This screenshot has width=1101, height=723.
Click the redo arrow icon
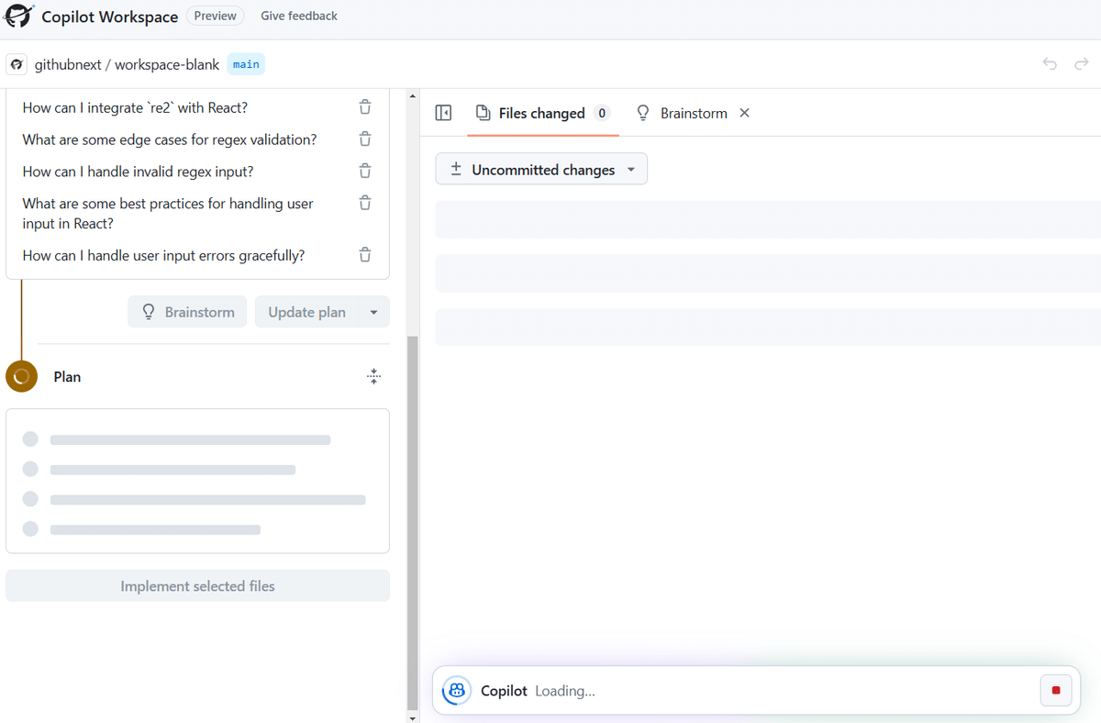(x=1081, y=63)
